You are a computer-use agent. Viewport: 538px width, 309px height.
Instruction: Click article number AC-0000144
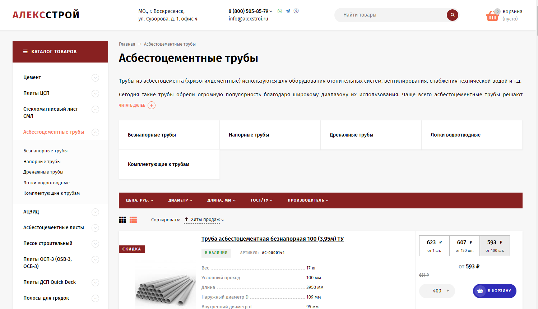(x=273, y=253)
